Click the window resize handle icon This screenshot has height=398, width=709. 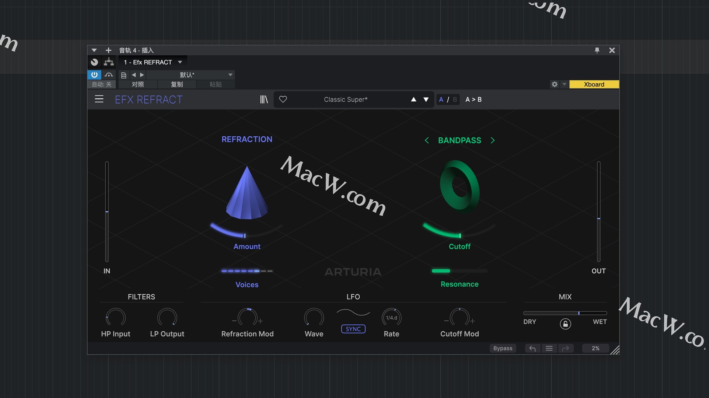(x=615, y=350)
